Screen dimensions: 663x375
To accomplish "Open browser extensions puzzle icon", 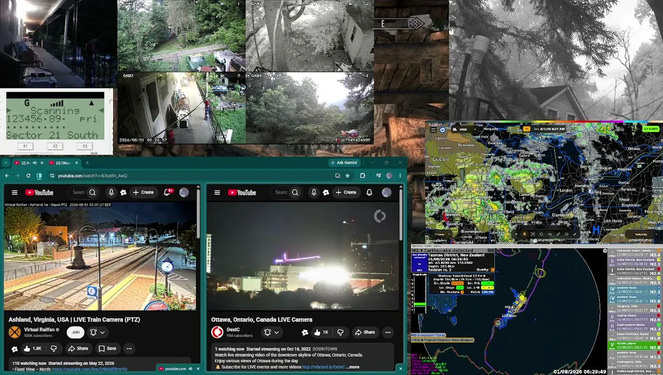I will [x=362, y=176].
